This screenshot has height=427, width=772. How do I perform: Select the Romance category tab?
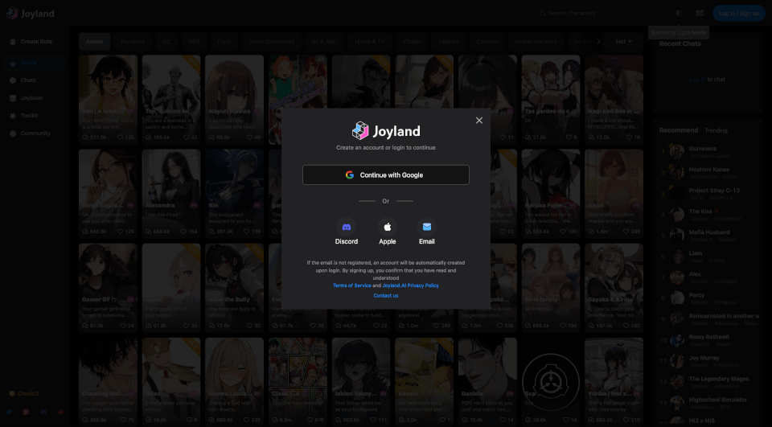pos(133,41)
